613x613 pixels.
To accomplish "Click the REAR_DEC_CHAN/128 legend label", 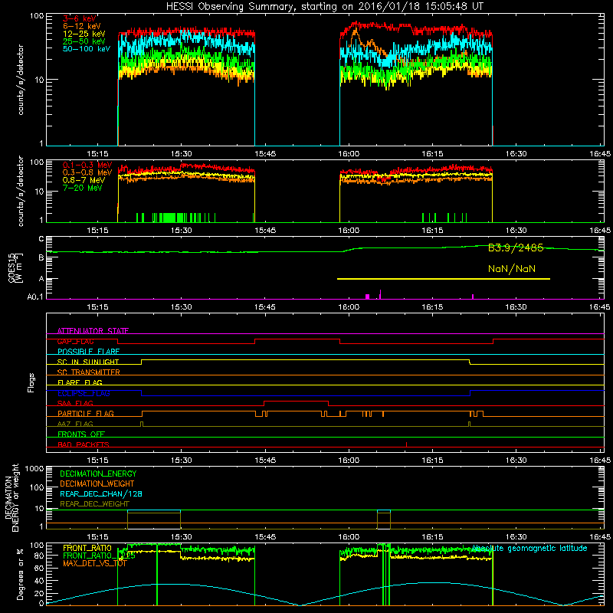I will click(101, 494).
